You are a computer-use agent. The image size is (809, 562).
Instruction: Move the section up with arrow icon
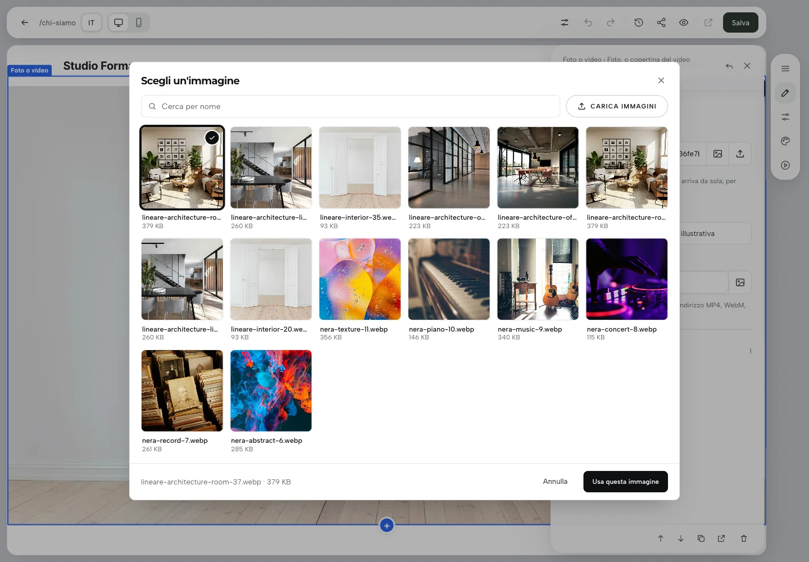tap(661, 538)
